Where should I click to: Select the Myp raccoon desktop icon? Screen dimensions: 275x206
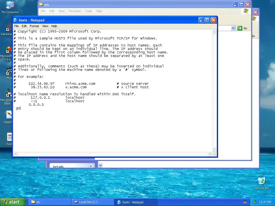[9, 73]
